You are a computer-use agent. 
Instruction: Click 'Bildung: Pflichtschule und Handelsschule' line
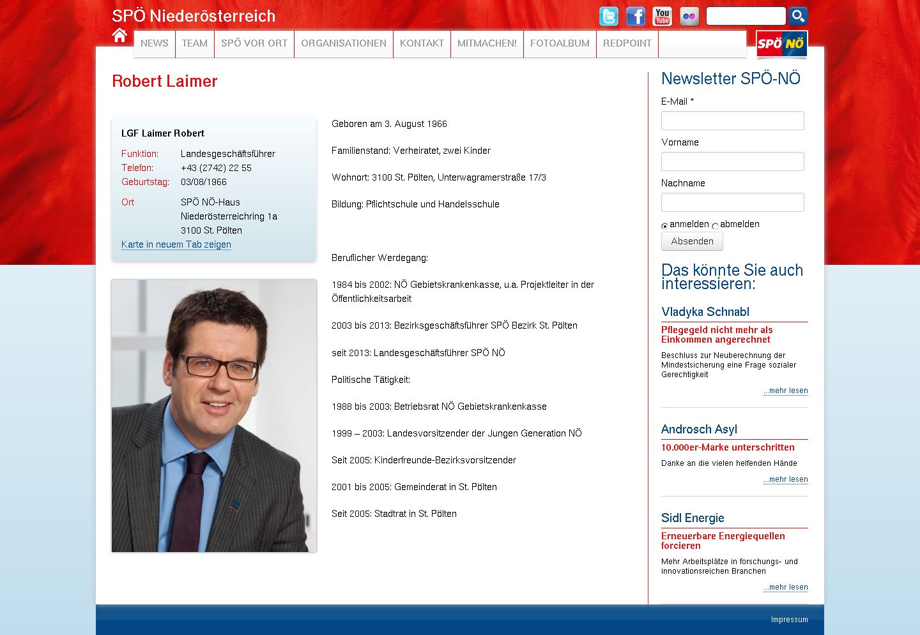[x=415, y=204]
